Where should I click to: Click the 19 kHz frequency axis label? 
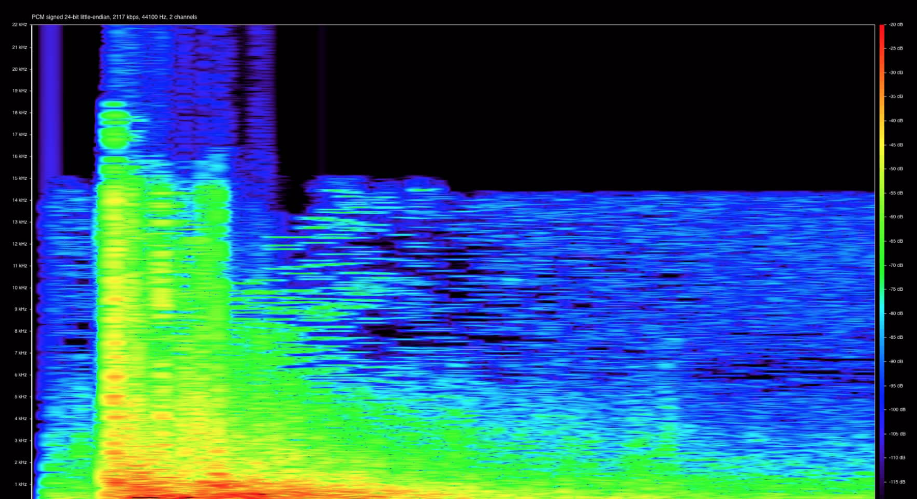19,91
